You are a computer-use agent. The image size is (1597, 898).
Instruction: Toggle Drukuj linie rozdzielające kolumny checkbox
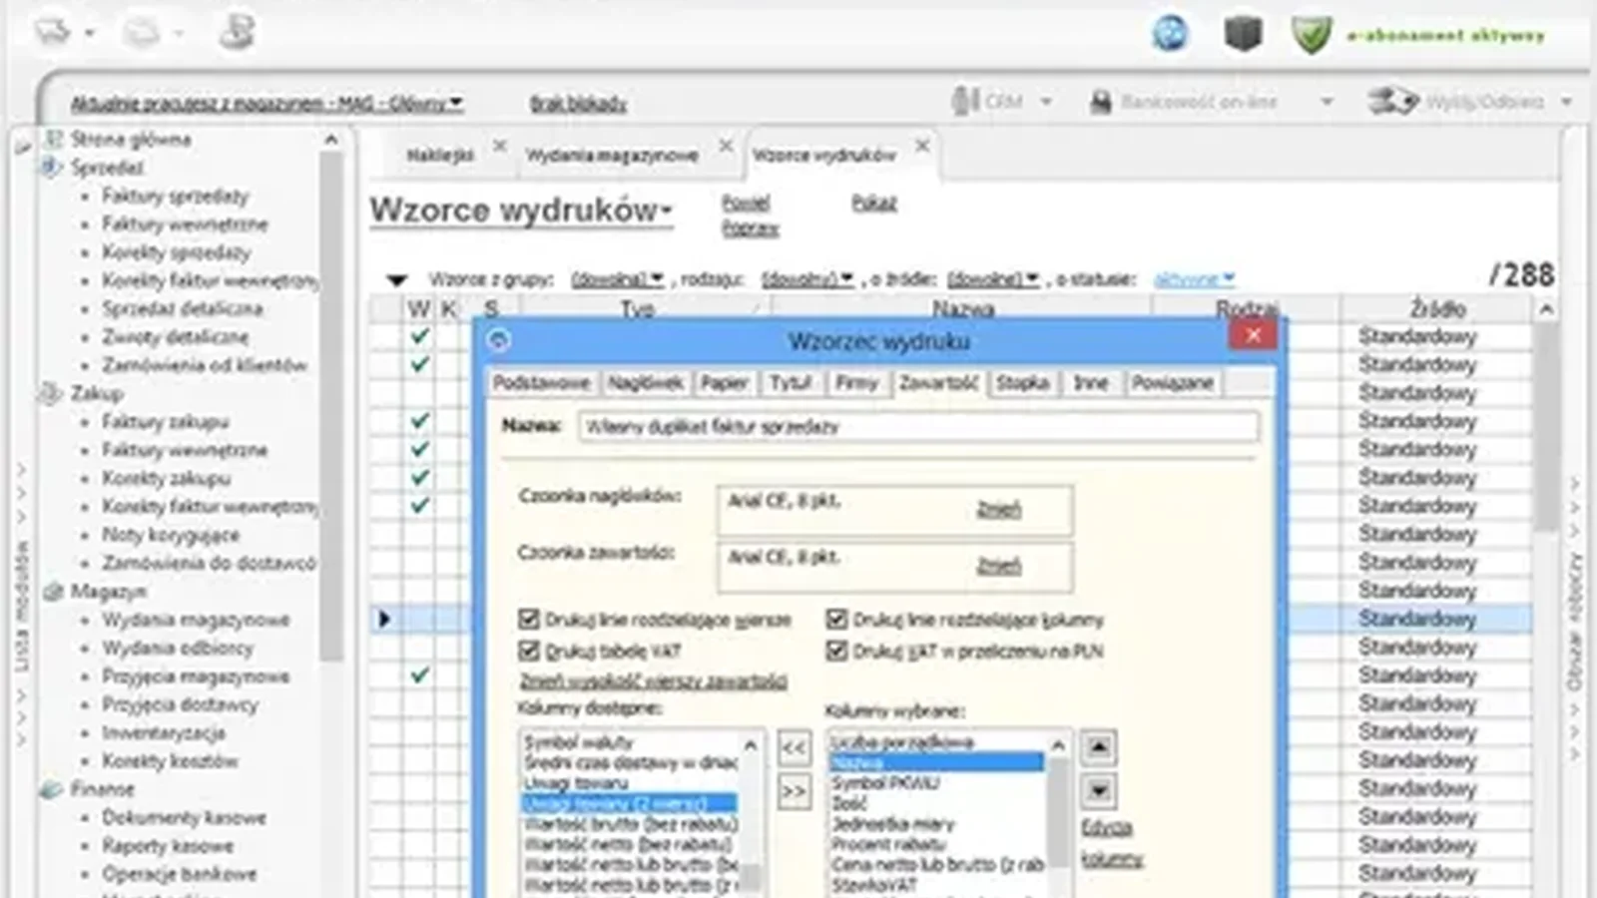836,620
